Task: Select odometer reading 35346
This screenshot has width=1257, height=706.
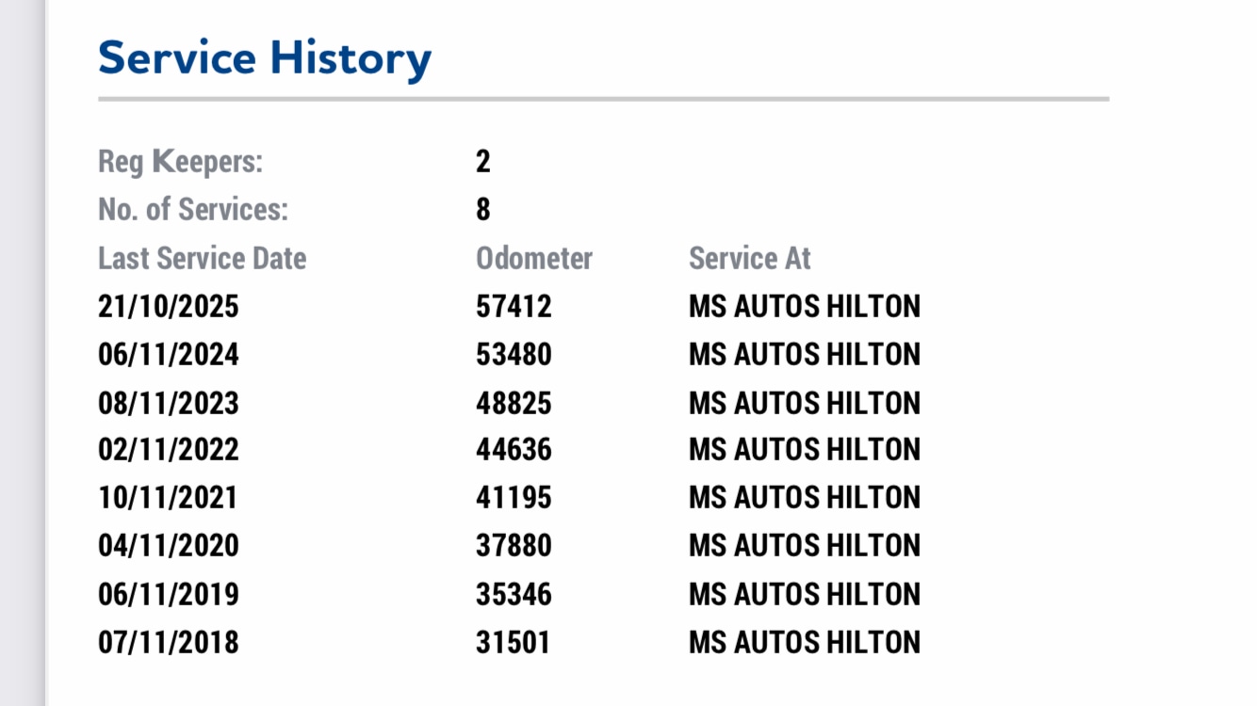Action: tap(514, 595)
